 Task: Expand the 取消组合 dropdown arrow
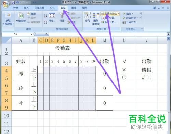[x=137, y=18]
